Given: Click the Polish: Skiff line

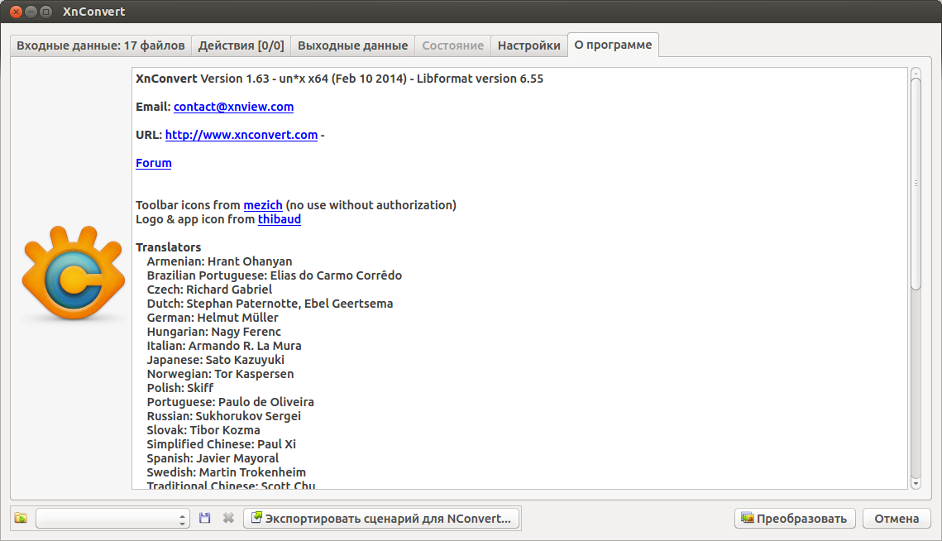Looking at the screenshot, I should click(x=180, y=388).
